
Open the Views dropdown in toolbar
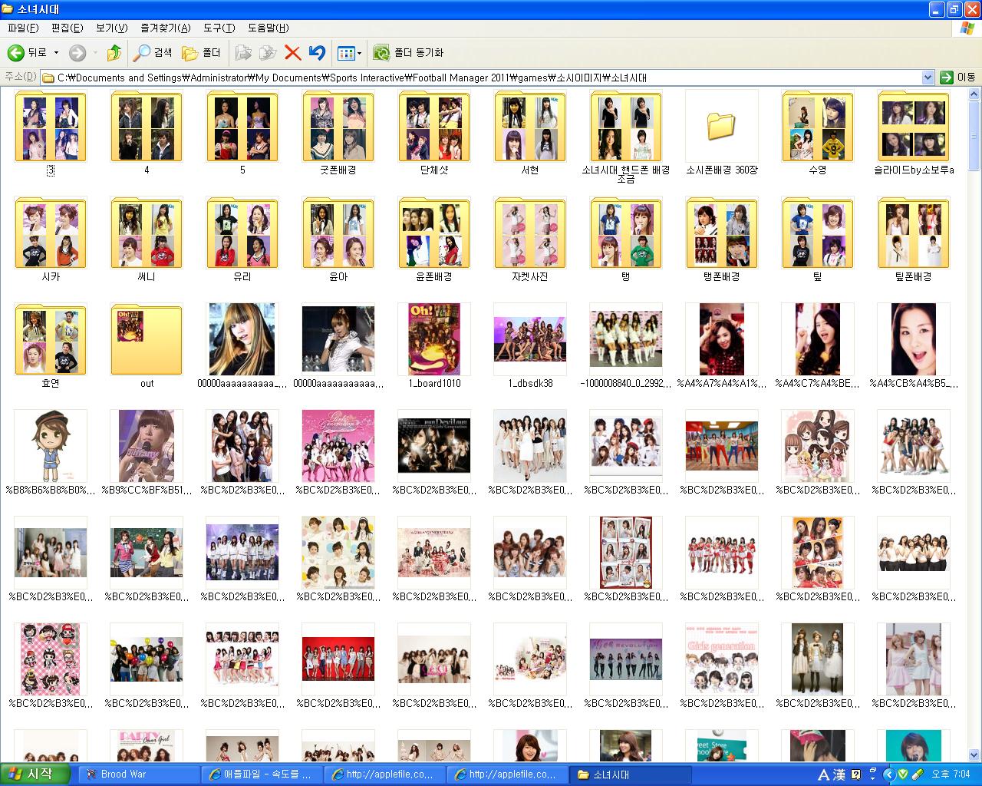[x=349, y=53]
